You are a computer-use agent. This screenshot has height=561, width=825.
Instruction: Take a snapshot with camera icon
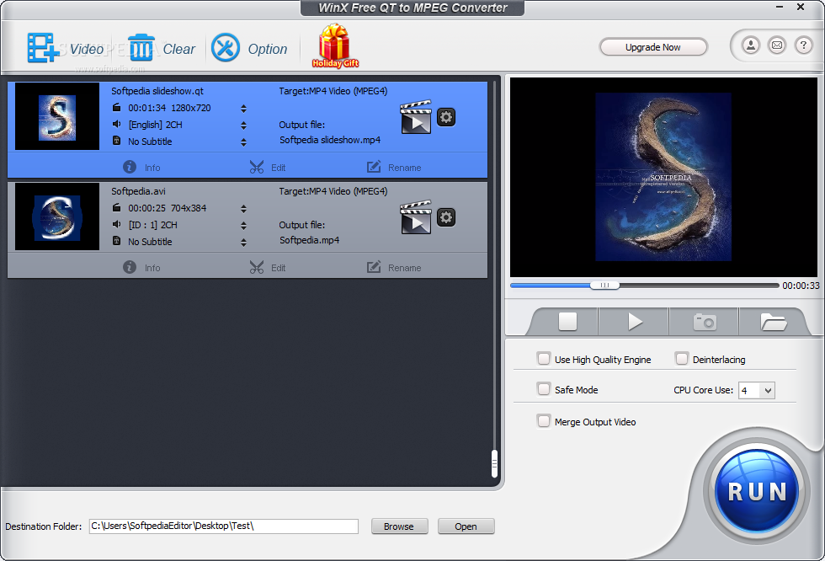point(705,322)
